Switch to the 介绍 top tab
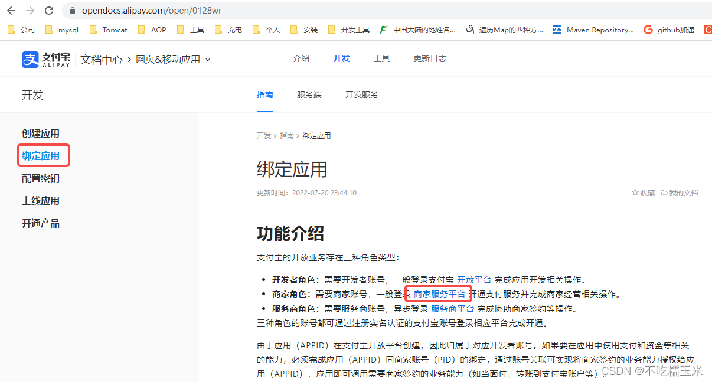The width and height of the screenshot is (712, 382). coord(301,58)
